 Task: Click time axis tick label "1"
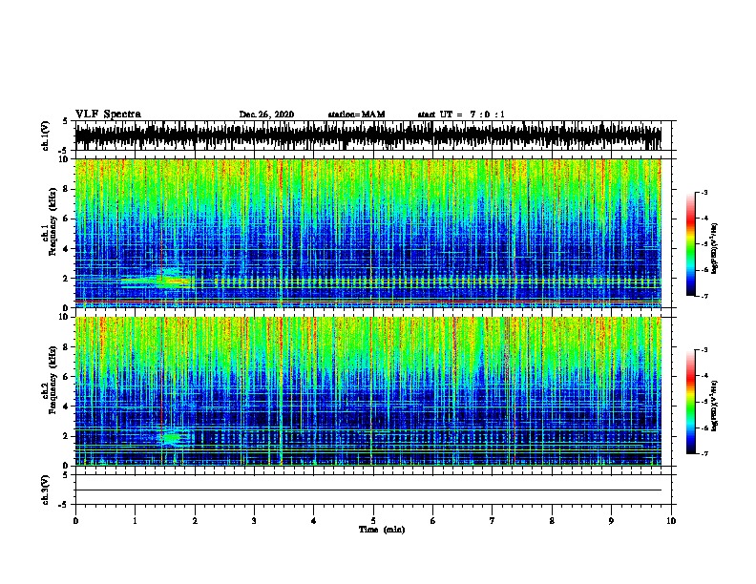tap(135, 521)
